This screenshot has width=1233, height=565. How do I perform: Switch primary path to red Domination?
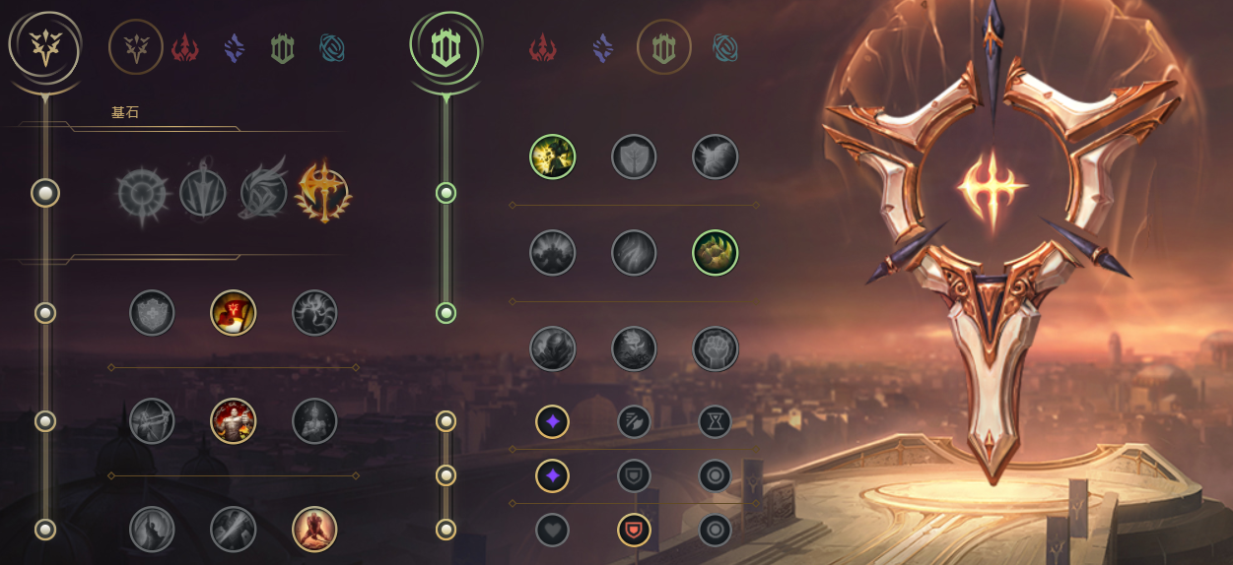tap(185, 47)
